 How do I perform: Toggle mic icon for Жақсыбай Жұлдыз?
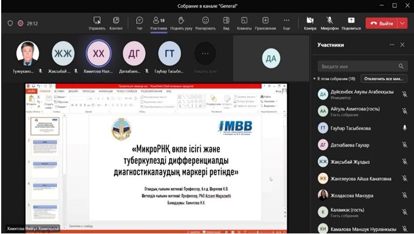404,162
